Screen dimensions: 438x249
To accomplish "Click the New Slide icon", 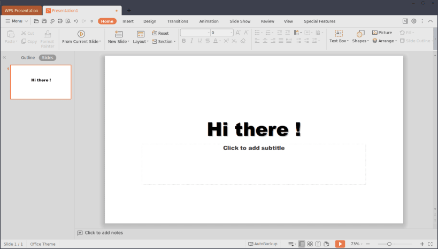I will pos(119,34).
